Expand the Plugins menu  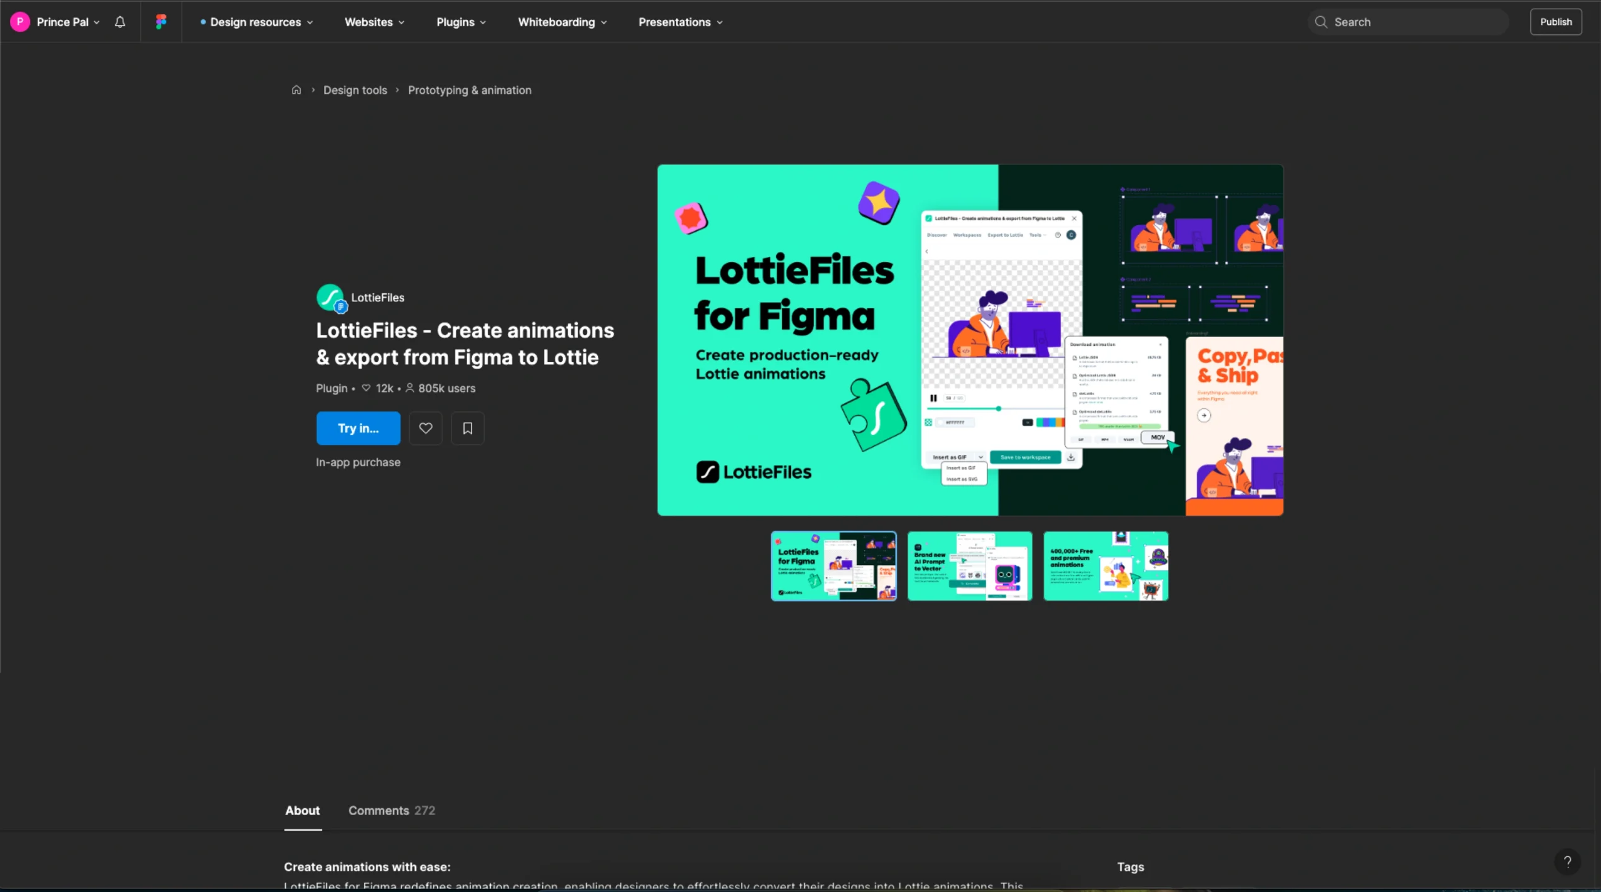(x=461, y=22)
